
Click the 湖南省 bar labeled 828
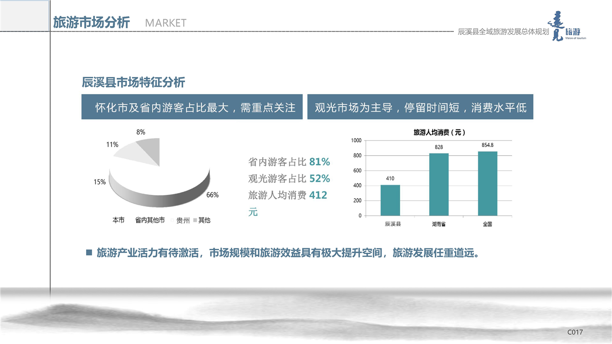[438, 184]
